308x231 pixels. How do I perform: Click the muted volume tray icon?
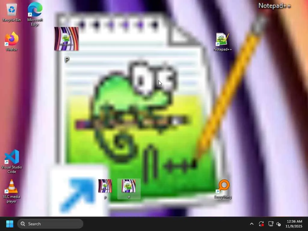point(278,224)
